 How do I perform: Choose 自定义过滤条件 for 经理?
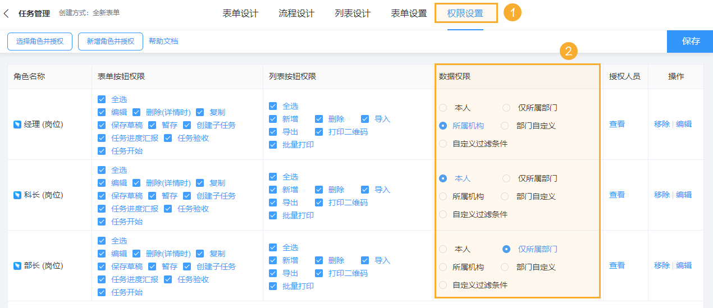pos(443,144)
